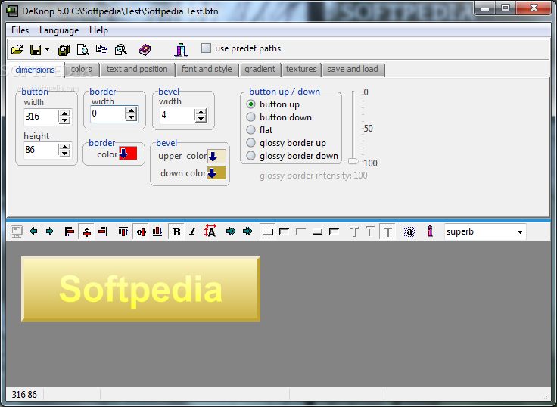557x407 pixels.
Task: Increase button width with up arrow
Action: 64,113
